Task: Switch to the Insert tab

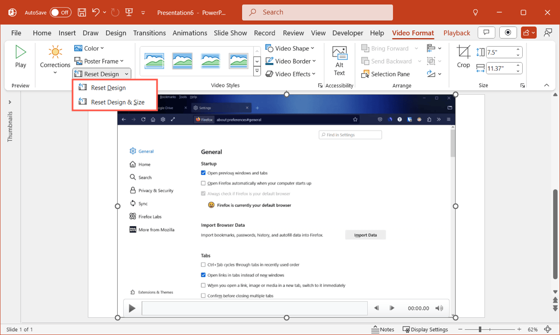Action: point(67,33)
